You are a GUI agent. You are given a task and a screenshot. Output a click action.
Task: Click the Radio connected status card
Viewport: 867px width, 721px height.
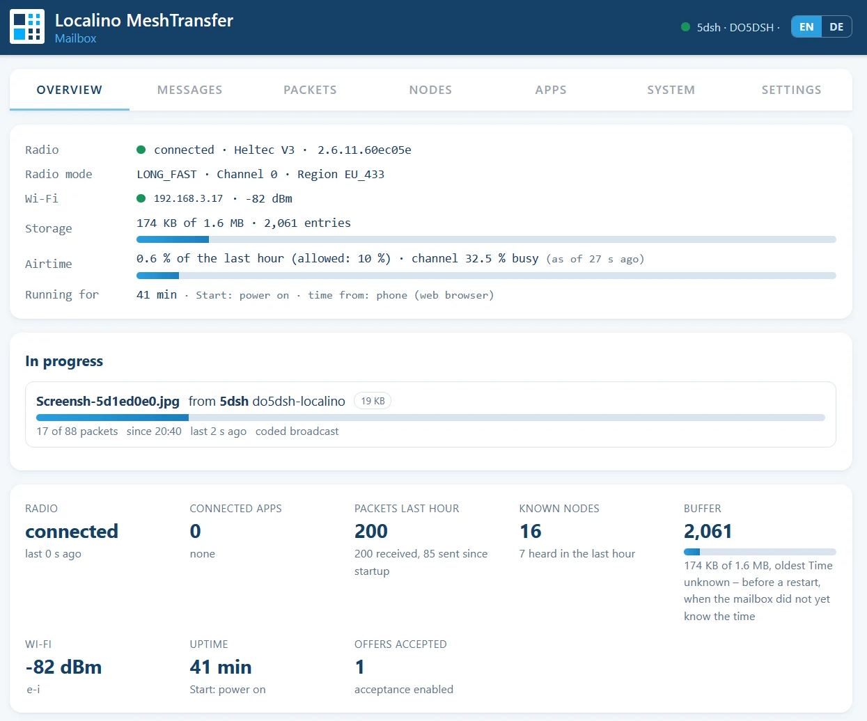(x=72, y=532)
